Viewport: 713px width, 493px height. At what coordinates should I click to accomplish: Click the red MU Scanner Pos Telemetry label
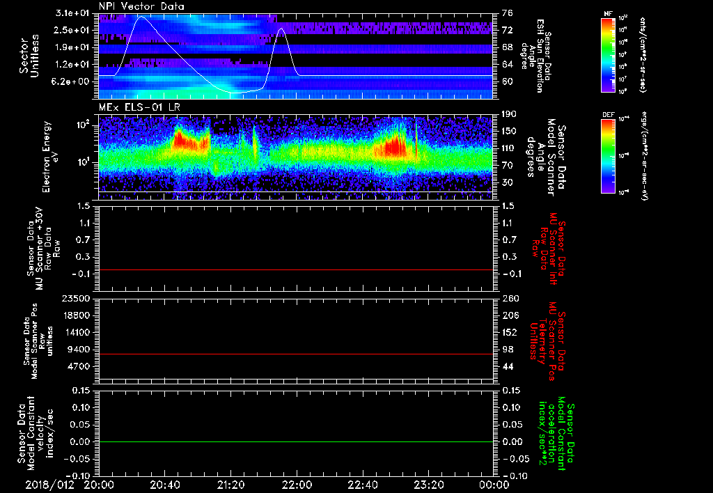pos(549,342)
